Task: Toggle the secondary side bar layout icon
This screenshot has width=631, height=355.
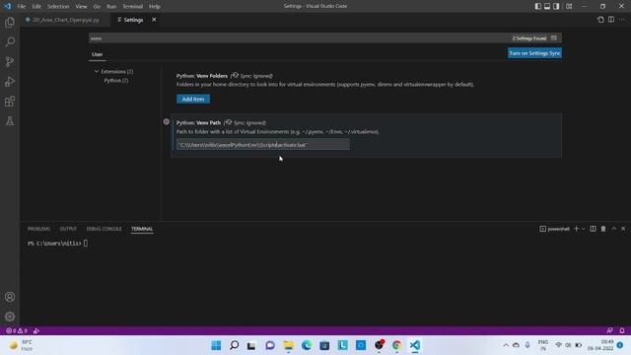Action: tap(556, 6)
